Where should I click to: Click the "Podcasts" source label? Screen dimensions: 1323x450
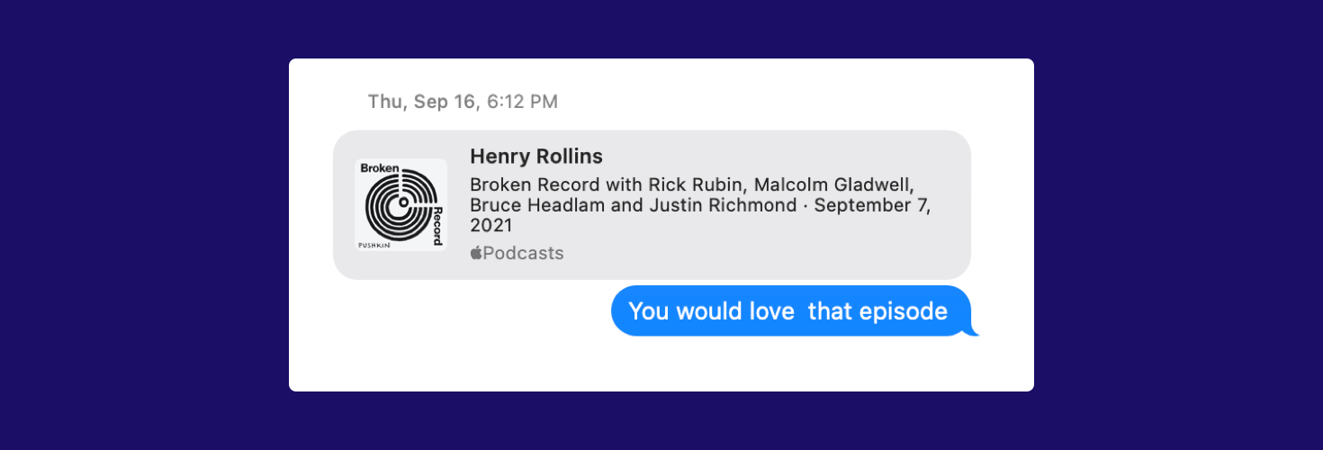[x=523, y=254]
